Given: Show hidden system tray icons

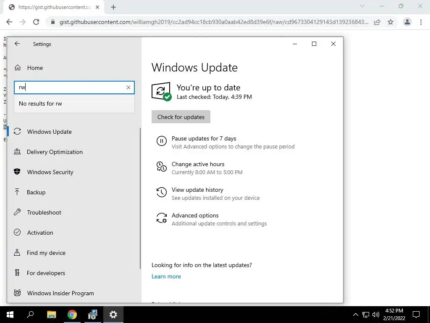Looking at the screenshot, I should click(x=355, y=315).
